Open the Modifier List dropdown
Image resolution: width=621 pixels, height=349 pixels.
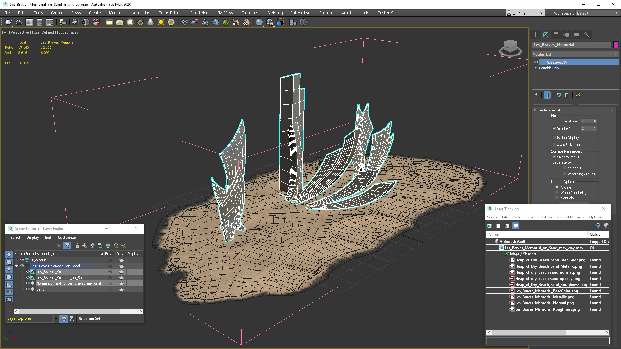tap(575, 54)
